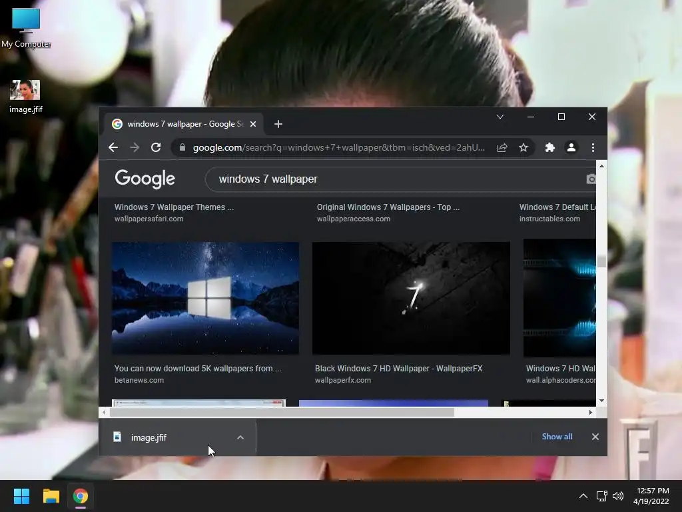
Task: Visit instructables.com source link
Action: coord(549,219)
